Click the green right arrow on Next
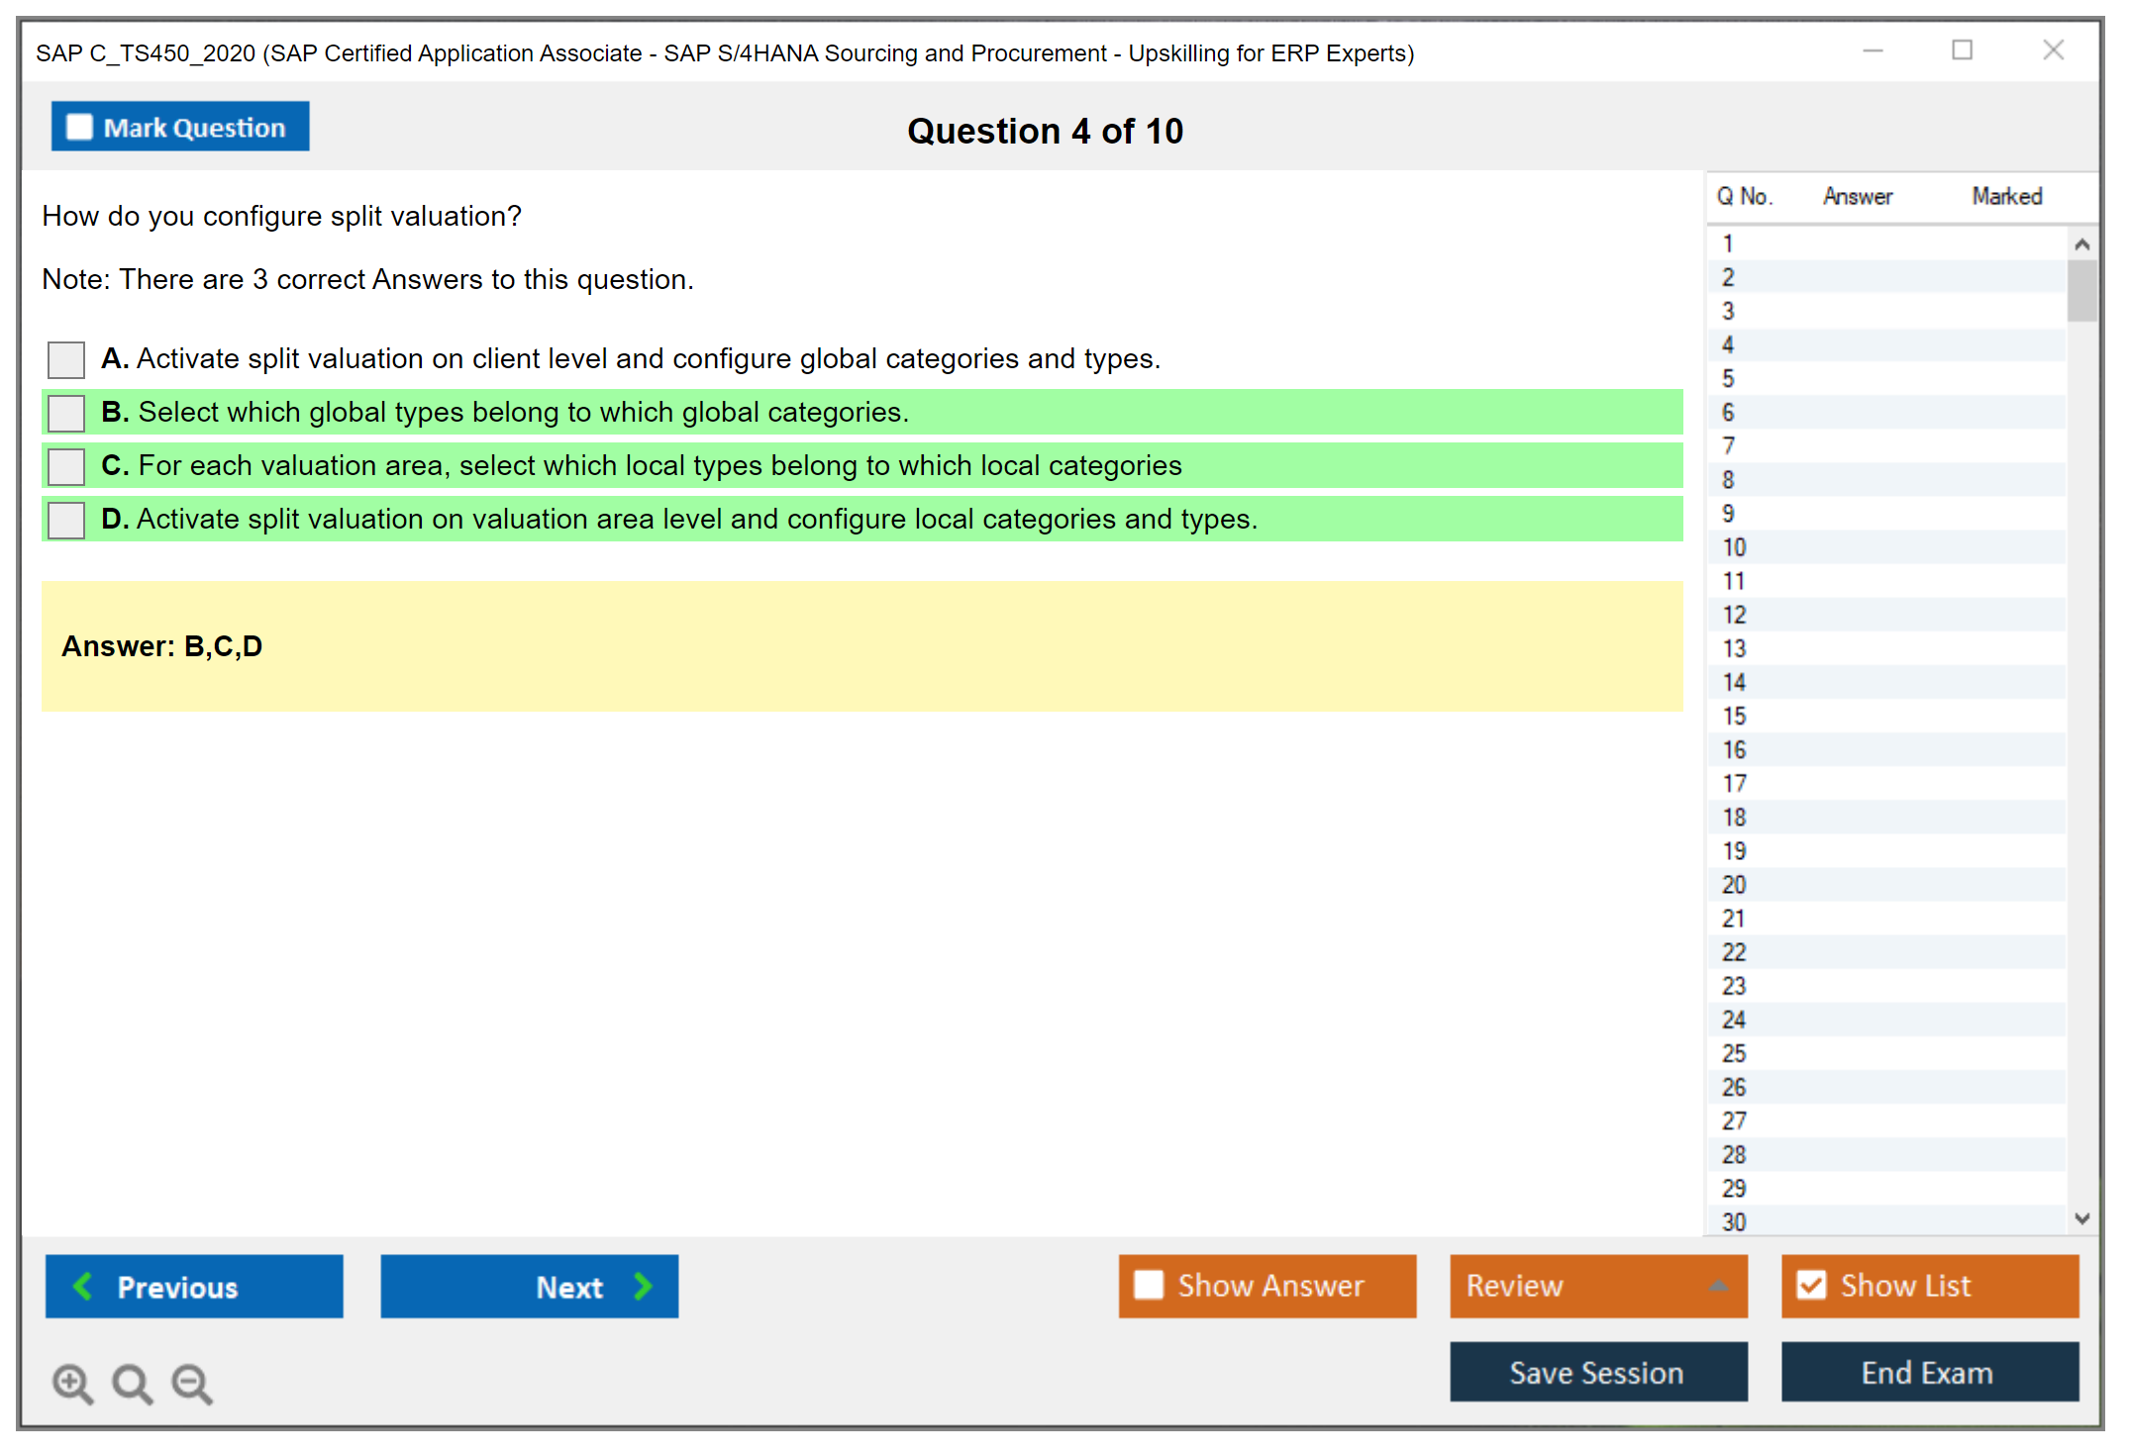 (643, 1286)
